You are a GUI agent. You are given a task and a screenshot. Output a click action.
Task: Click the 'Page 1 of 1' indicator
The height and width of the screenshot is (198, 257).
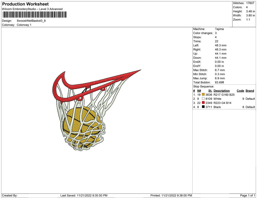click(247, 195)
